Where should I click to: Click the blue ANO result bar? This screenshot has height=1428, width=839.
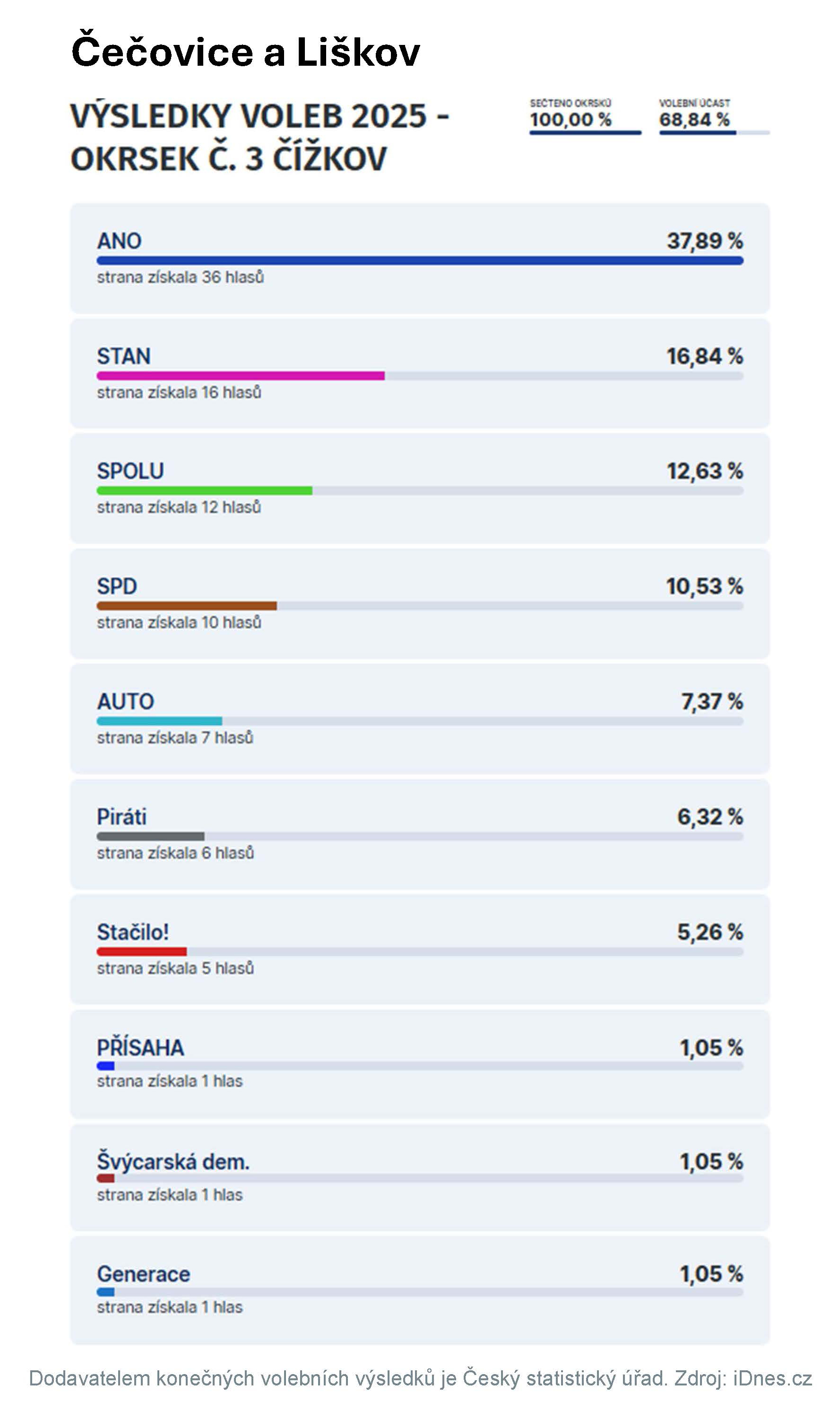(x=419, y=261)
